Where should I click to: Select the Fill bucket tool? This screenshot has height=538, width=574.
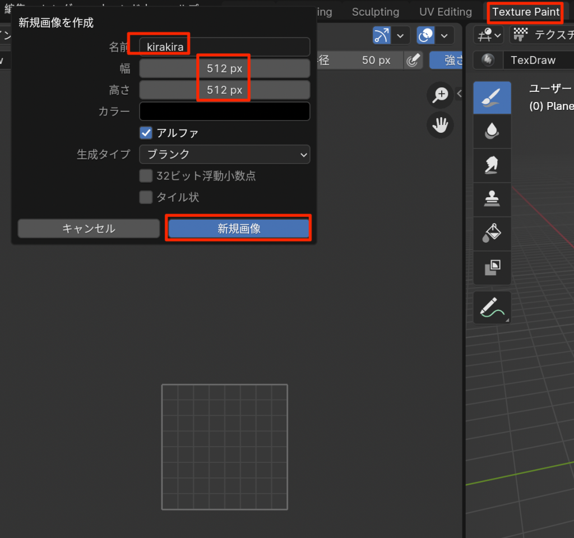492,234
